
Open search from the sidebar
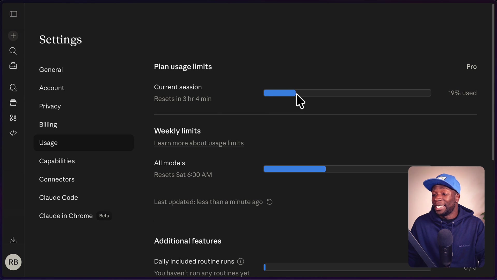point(13,51)
